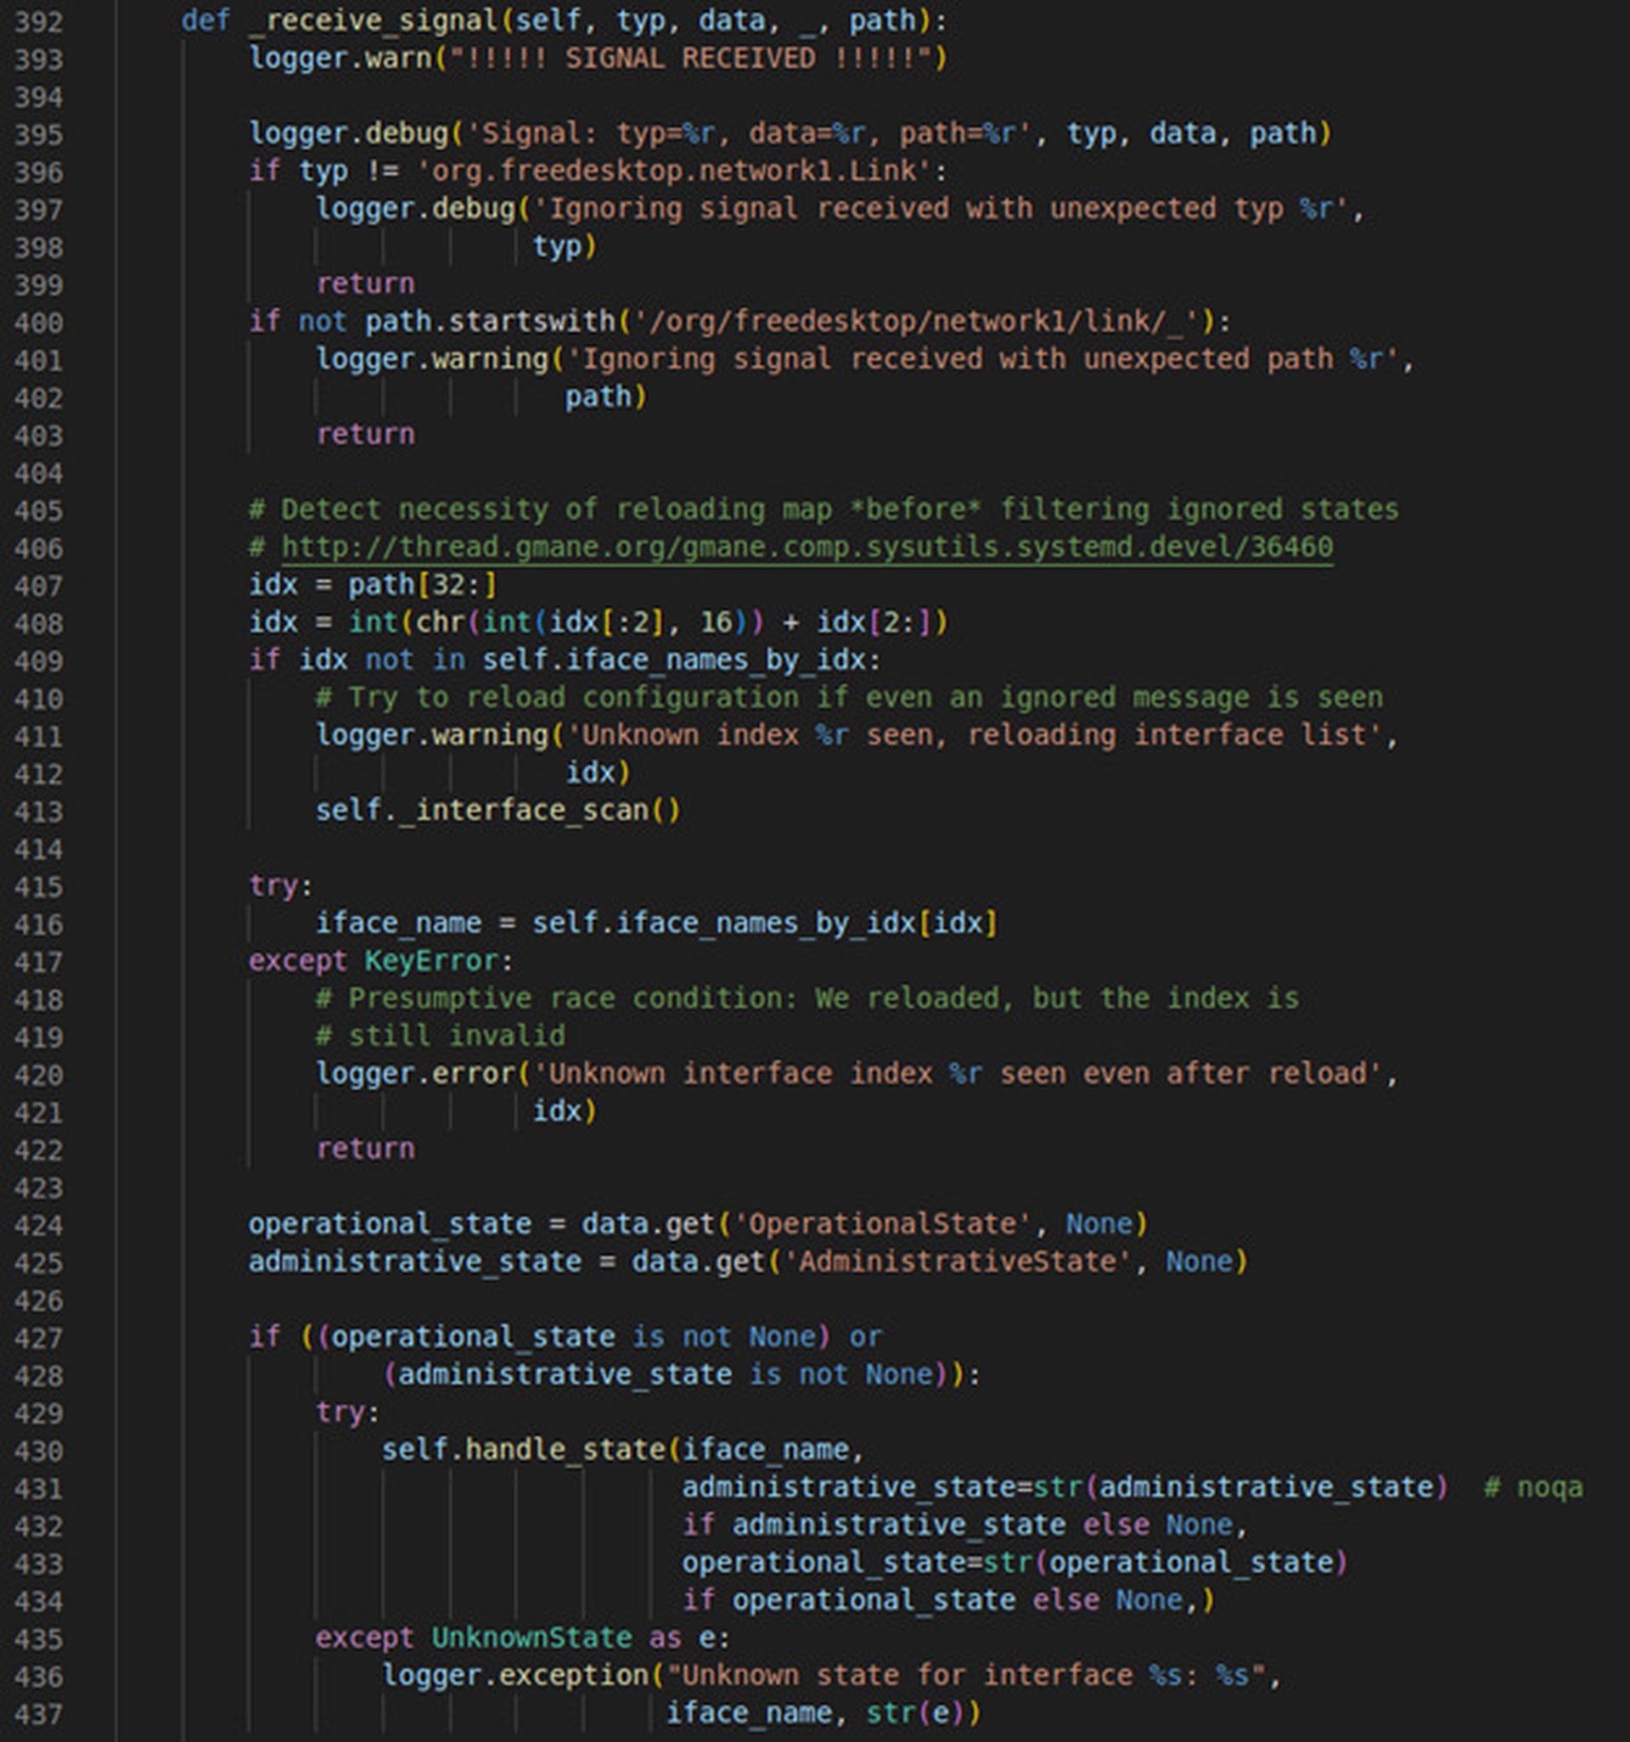Click 'path[32:]' on line 407
The width and height of the screenshot is (1630, 1742).
tap(423, 584)
